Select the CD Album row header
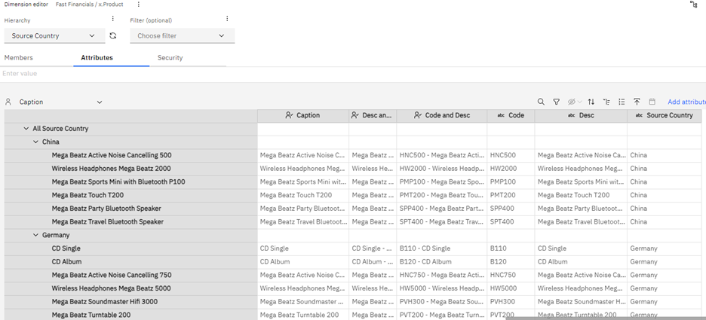The width and height of the screenshot is (706, 320). click(x=131, y=261)
